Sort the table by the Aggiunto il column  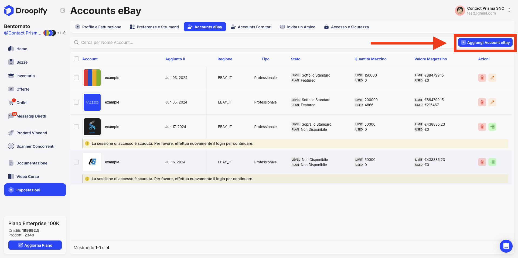(x=175, y=59)
